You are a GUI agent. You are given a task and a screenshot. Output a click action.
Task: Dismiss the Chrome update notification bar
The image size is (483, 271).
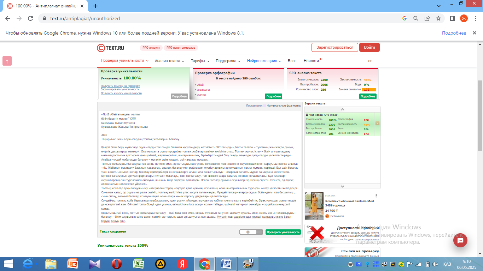(x=474, y=33)
